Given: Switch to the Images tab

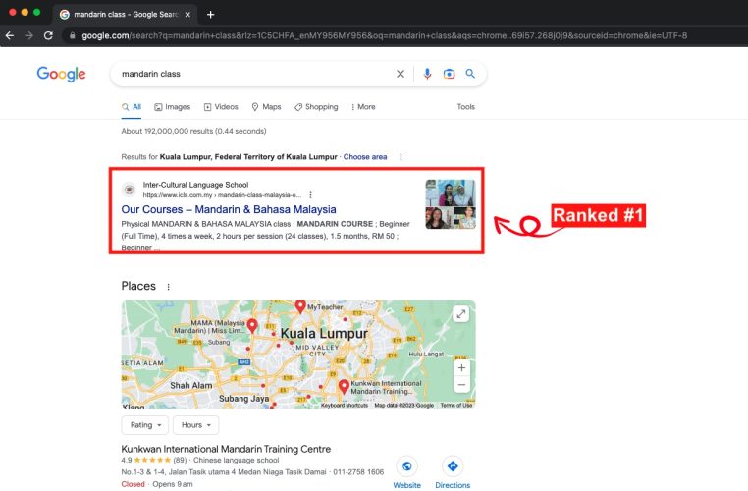Looking at the screenshot, I should click(x=172, y=107).
